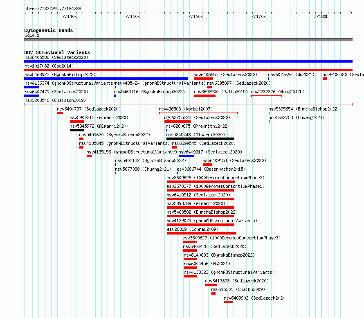Click nsv5395654 (ByrskaBishop2022) label
Image resolution: width=364 pixels, height=318 pixels.
[x=304, y=109]
